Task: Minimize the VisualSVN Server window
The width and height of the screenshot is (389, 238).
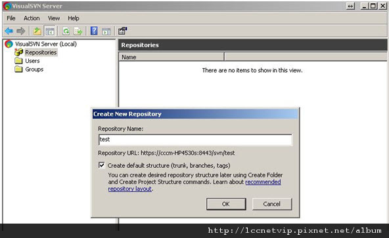Action: click(x=364, y=6)
